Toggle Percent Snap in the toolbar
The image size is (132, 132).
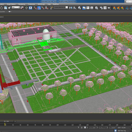point(43,8)
